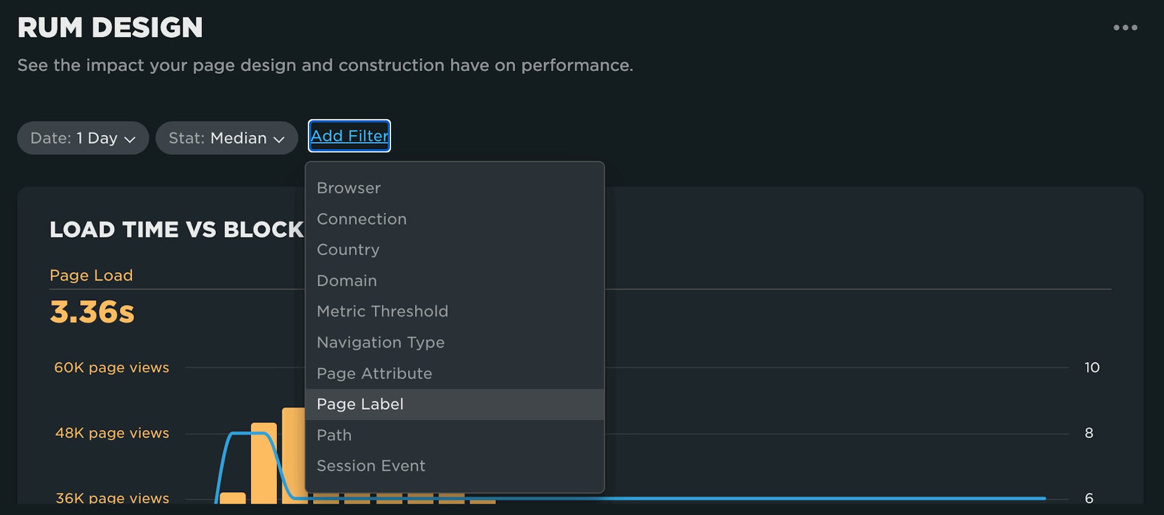Choose Path as a filter
This screenshot has height=515, width=1164.
click(333, 435)
